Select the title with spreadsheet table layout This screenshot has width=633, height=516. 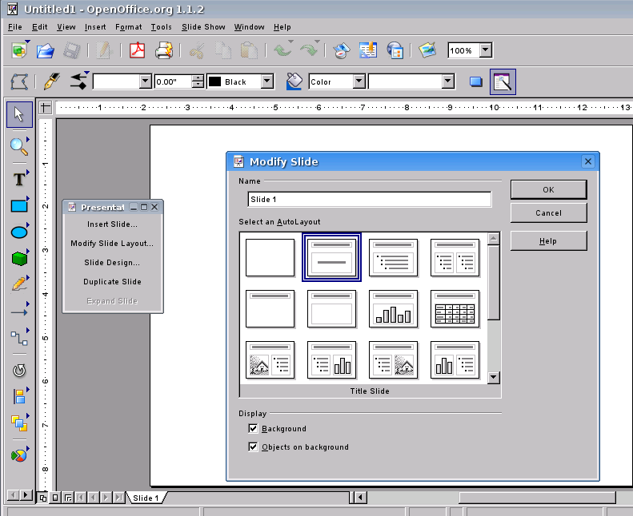click(x=455, y=308)
